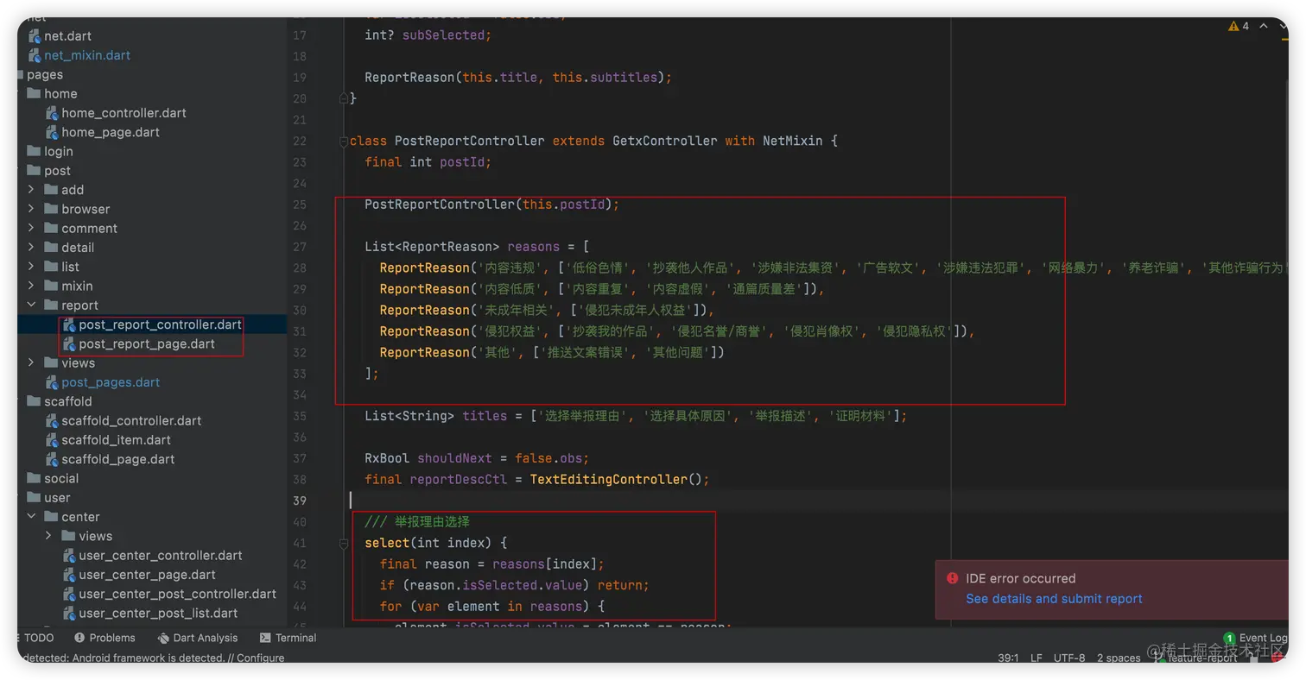
Task: Select post_report_page.dart in project tree
Action: [147, 344]
